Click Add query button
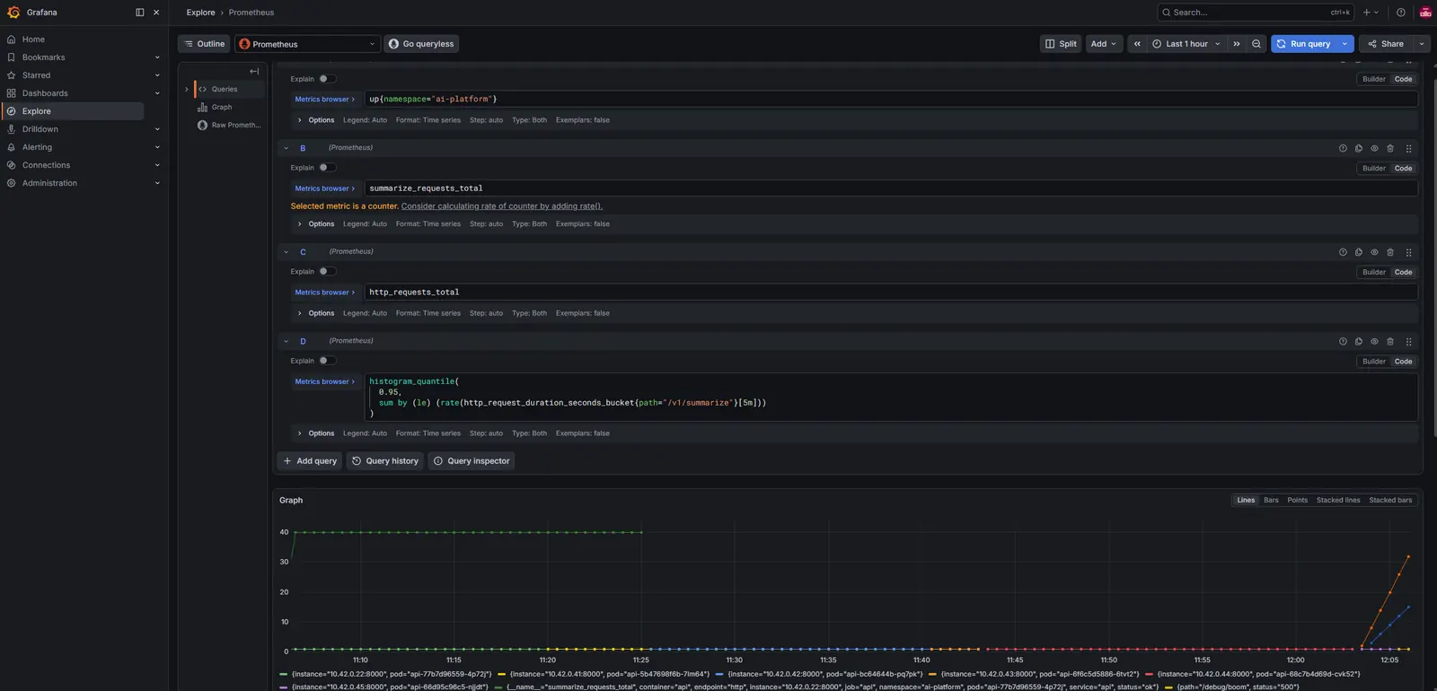The width and height of the screenshot is (1437, 691). pos(310,461)
